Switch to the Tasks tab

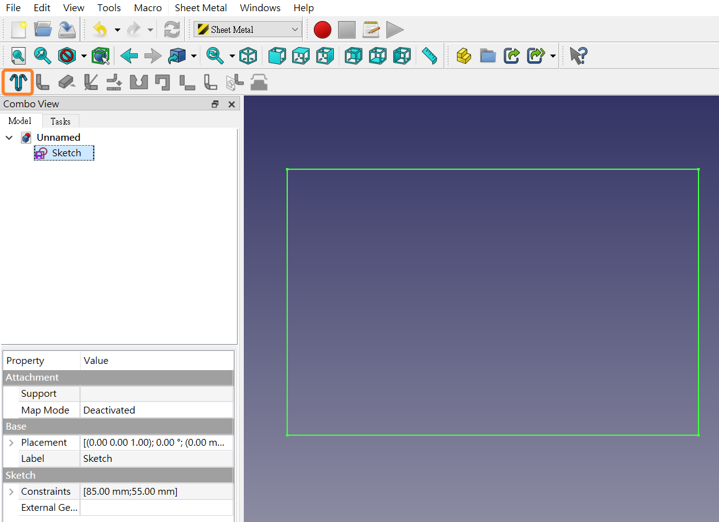point(61,122)
